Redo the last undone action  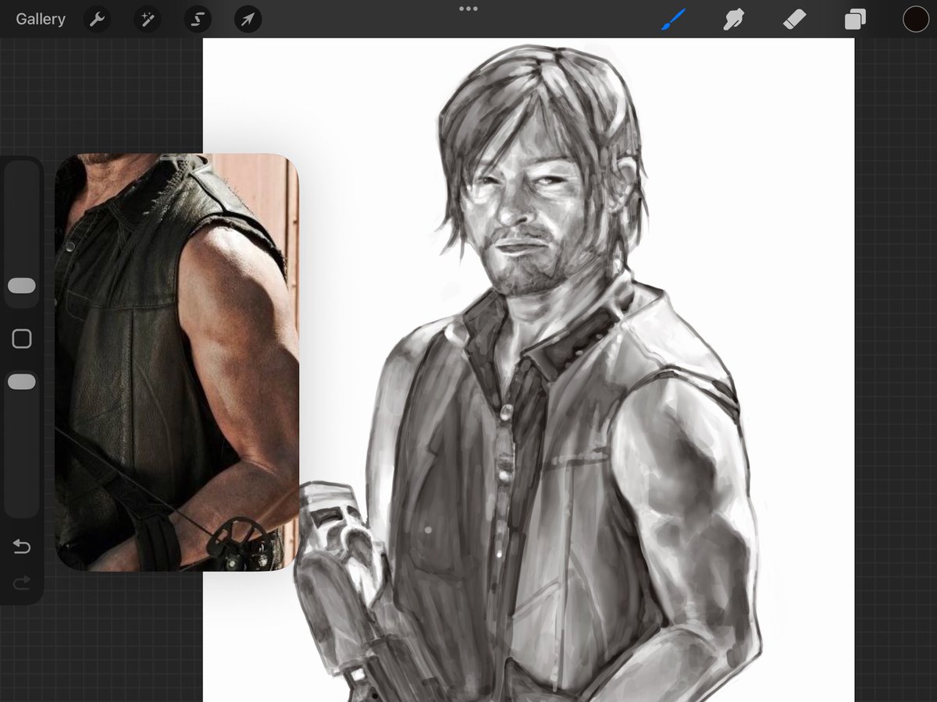point(22,584)
